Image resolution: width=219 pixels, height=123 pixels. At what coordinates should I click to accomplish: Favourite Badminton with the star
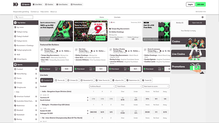click(x=36, y=106)
